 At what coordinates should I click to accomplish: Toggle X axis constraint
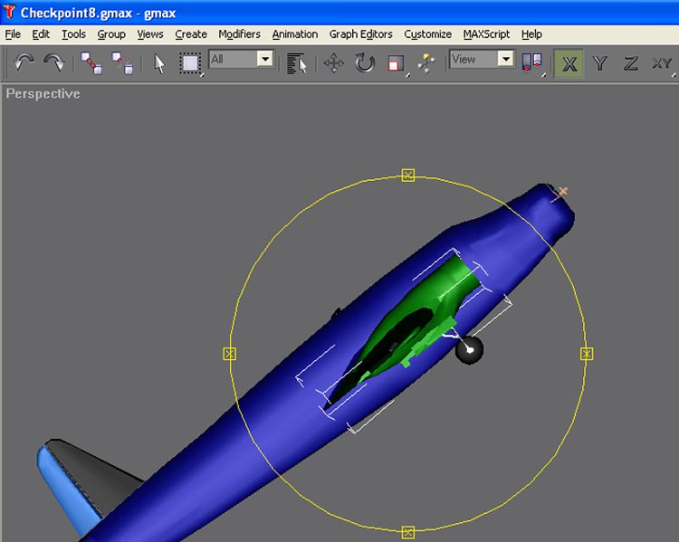pyautogui.click(x=569, y=63)
